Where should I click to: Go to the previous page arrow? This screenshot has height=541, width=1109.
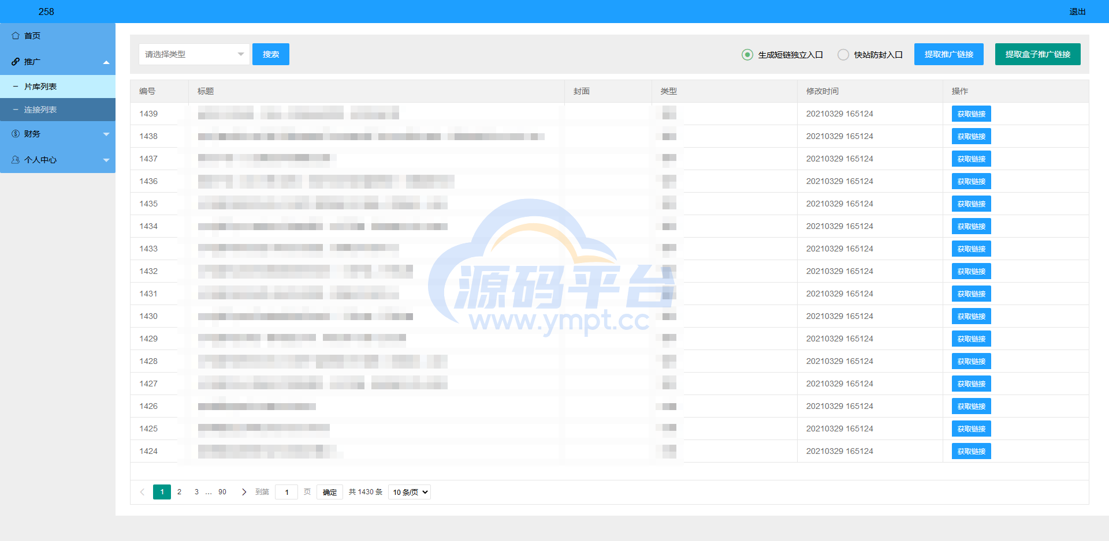(142, 492)
